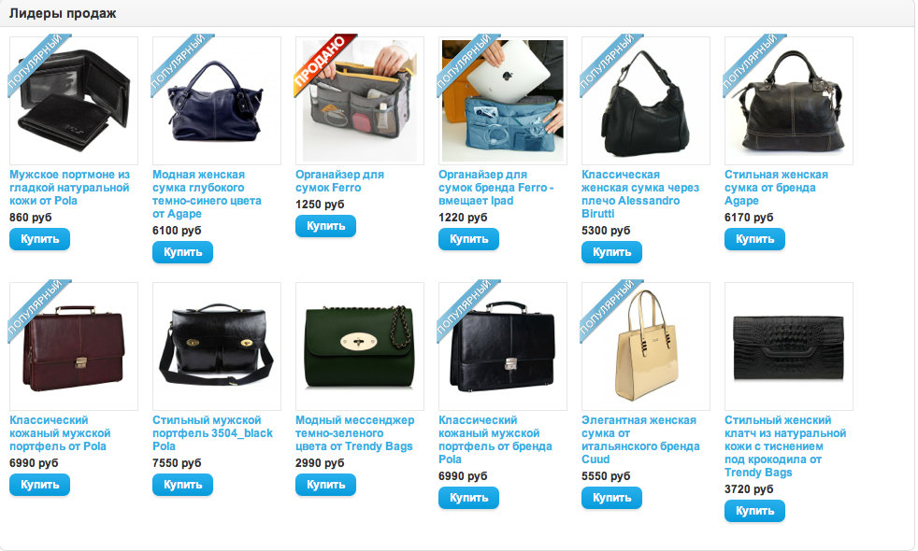The height and width of the screenshot is (551, 918).
Task: Open link 'Элегантная женская сумка от итальянского бренда Cuud'
Action: 640,440
